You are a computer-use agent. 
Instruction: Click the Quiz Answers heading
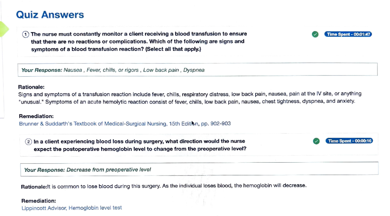[50, 15]
